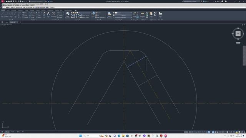This screenshot has height=138, width=246.
Task: Add new drawing tab with plus button
Action: pyautogui.click(x=20, y=22)
